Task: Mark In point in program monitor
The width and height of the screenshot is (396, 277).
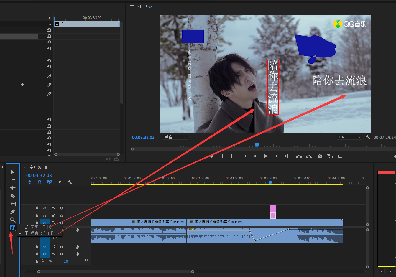Action: [222, 156]
